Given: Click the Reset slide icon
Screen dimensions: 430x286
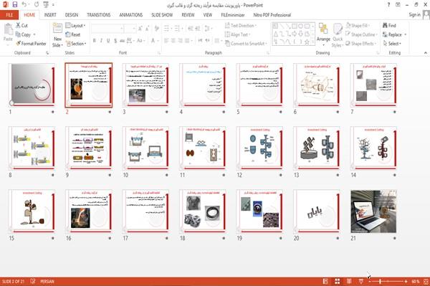Looking at the screenshot, I should (68, 34).
